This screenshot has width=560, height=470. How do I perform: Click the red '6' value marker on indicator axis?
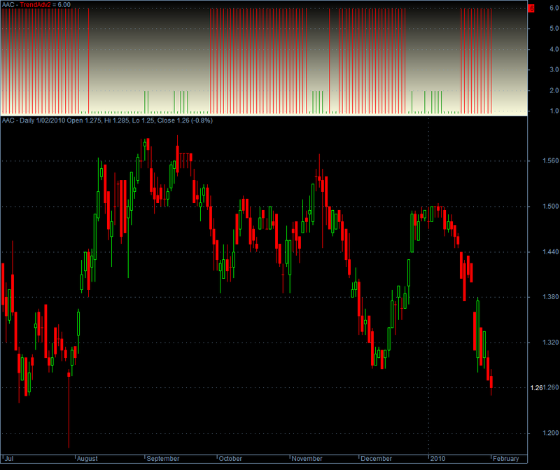point(531,8)
